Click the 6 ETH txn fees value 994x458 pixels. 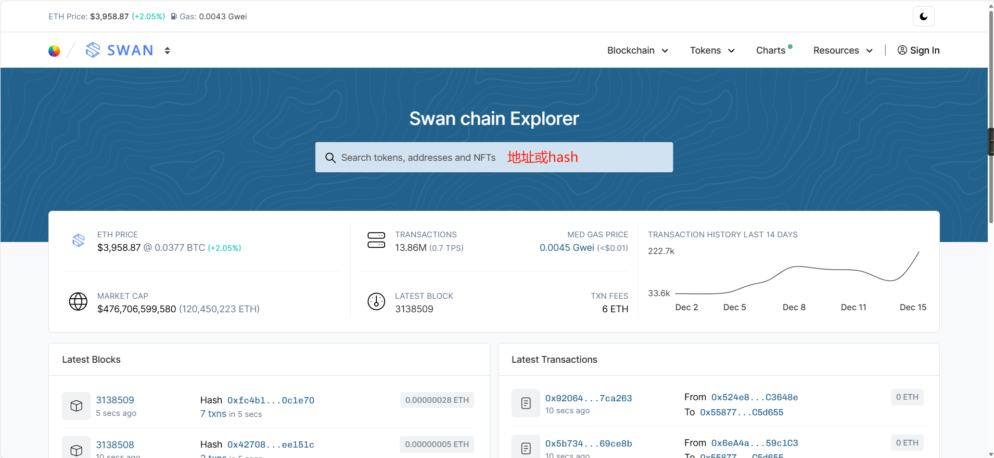[x=615, y=309]
